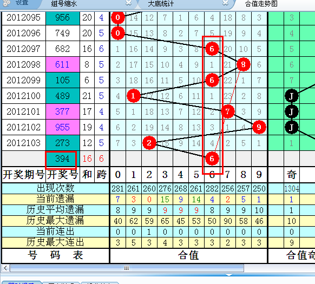Image resolution: width=315 pixels, height=284 pixels.
Task: Select the pink 955 number cell
Action: point(63,127)
